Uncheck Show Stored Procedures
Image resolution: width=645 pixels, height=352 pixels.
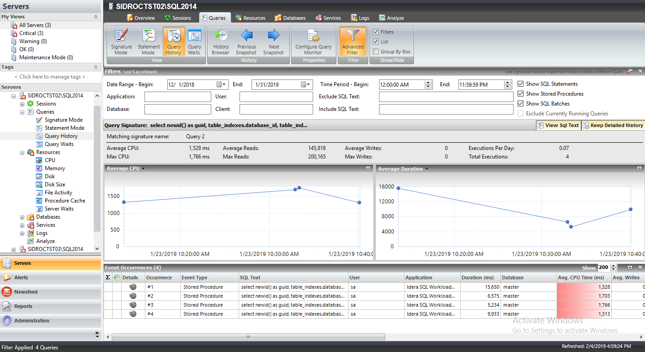point(520,94)
